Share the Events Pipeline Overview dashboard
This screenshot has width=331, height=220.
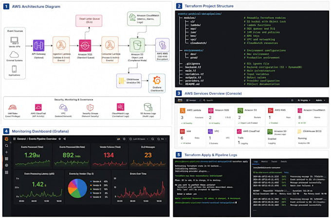(x=65, y=139)
